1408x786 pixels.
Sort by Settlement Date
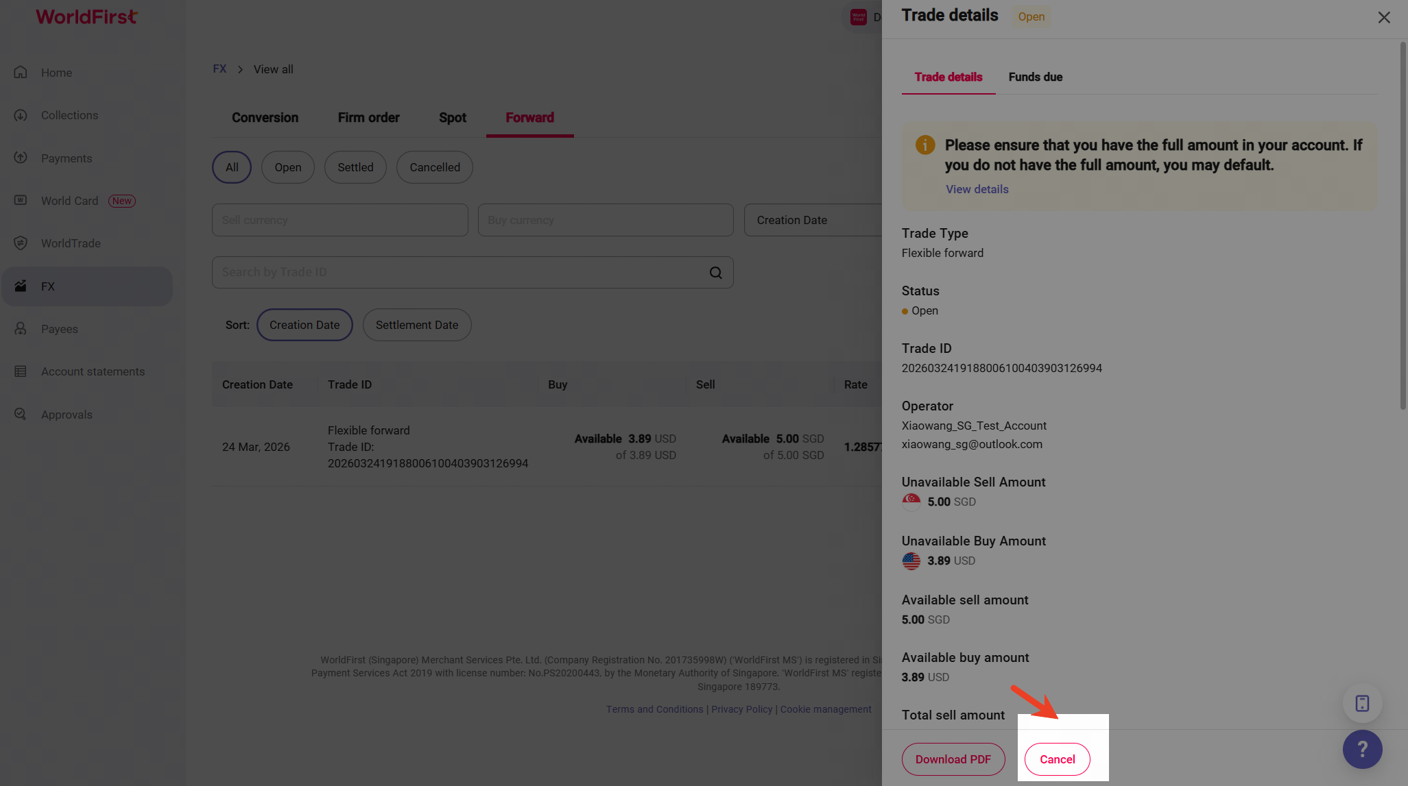click(x=416, y=325)
